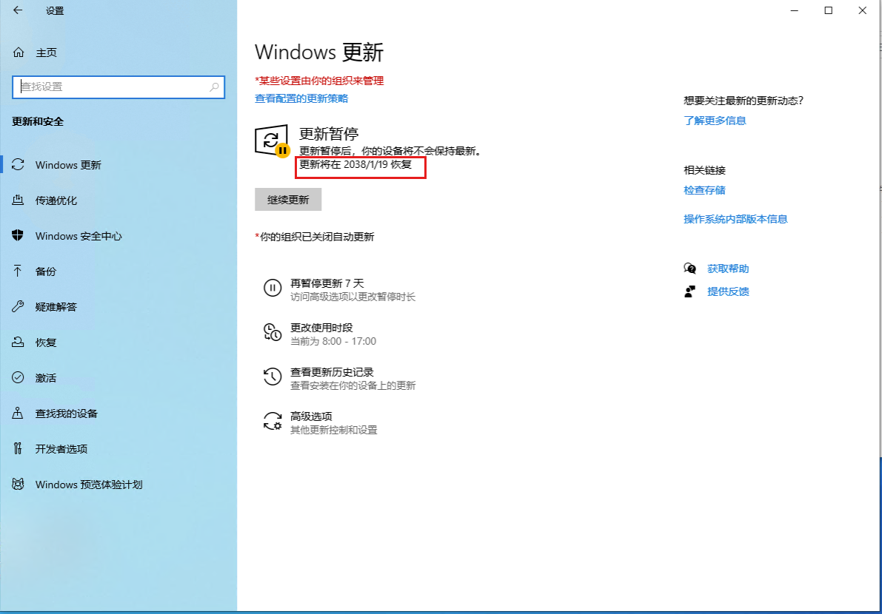Click the 当前为 8:00 - 17:00 text
This screenshot has width=882, height=614.
[333, 341]
